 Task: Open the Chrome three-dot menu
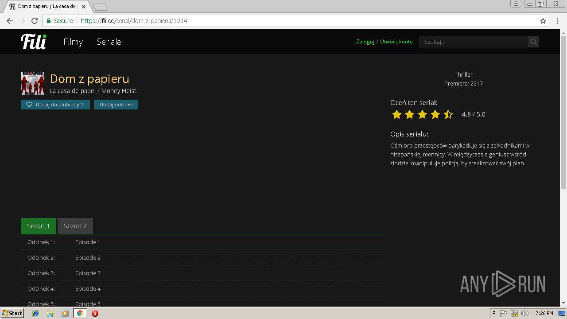coord(557,21)
